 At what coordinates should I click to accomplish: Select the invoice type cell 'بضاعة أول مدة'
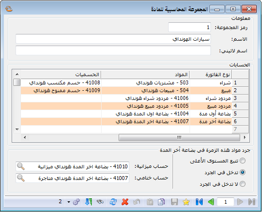(x=210, y=114)
